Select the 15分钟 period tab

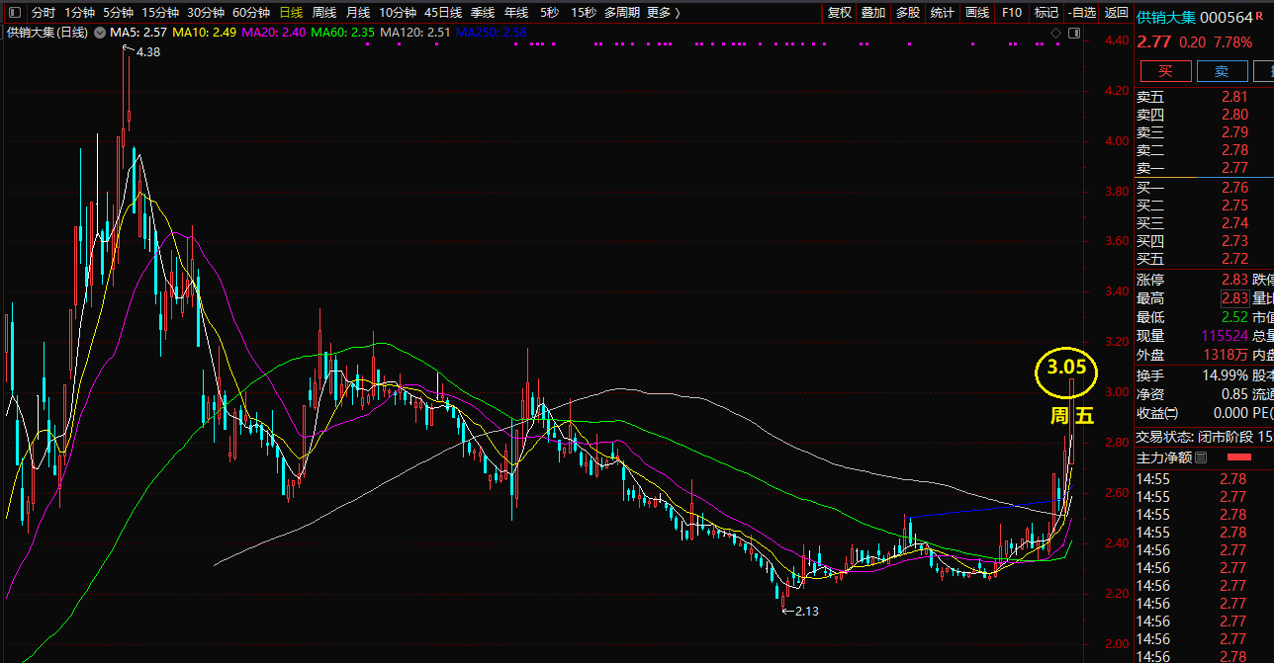pyautogui.click(x=160, y=13)
